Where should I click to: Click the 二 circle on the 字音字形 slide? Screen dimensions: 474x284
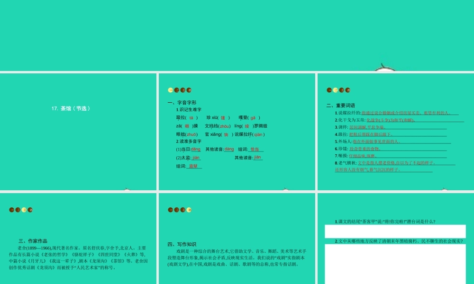point(176,90)
